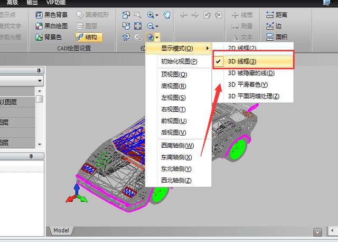Click the undo rotate-left page icon

pos(207,15)
